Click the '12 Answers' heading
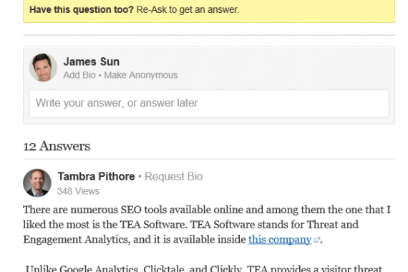408x272 pixels. click(x=57, y=146)
